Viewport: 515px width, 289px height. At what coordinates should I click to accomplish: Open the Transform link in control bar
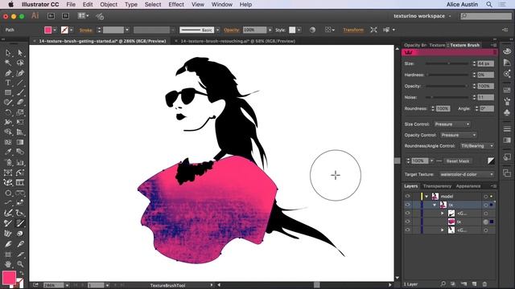(353, 30)
